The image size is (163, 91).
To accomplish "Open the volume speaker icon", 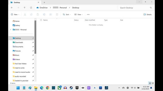I will (135, 88).
